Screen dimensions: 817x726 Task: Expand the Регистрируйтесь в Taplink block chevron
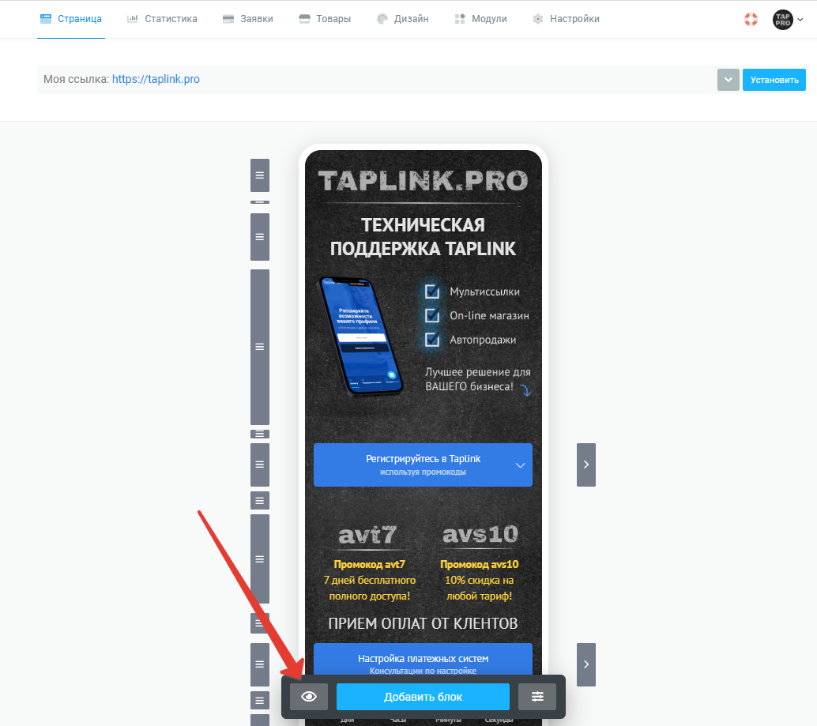[520, 465]
